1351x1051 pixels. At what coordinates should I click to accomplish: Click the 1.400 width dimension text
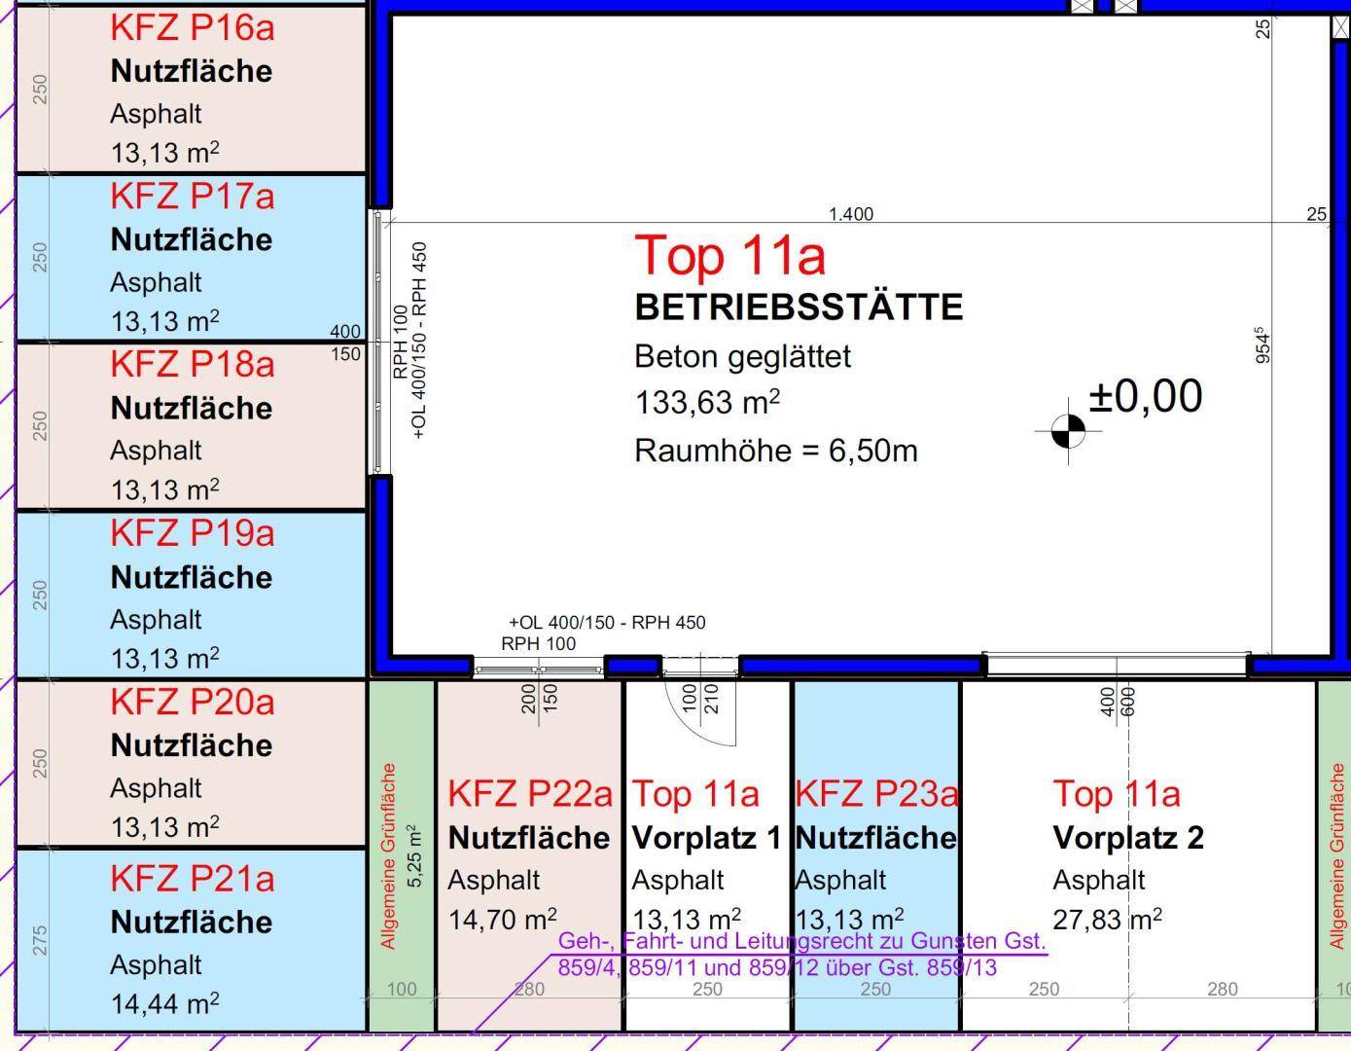(850, 214)
